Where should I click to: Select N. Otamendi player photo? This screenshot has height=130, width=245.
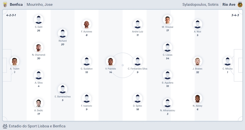pyautogui.click(x=39, y=47)
